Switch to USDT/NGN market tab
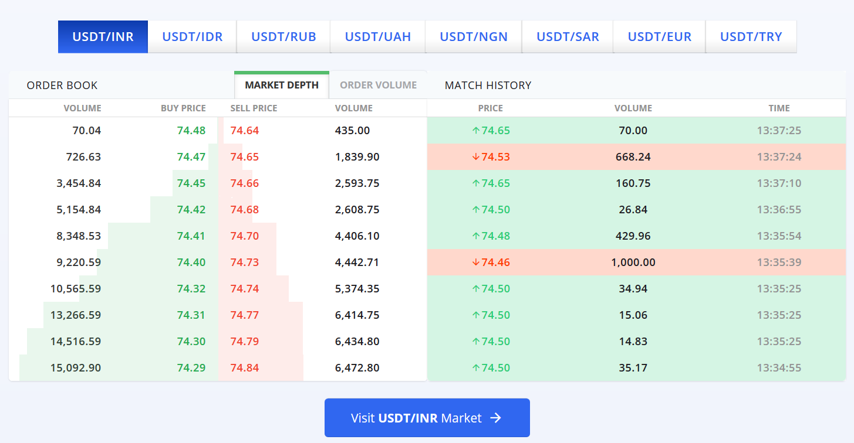 click(x=474, y=37)
